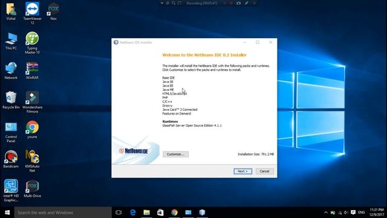Click the NetBeans IDE Installer title bar icon
Image resolution: width=387 pixels, height=218 pixels.
pos(116,42)
